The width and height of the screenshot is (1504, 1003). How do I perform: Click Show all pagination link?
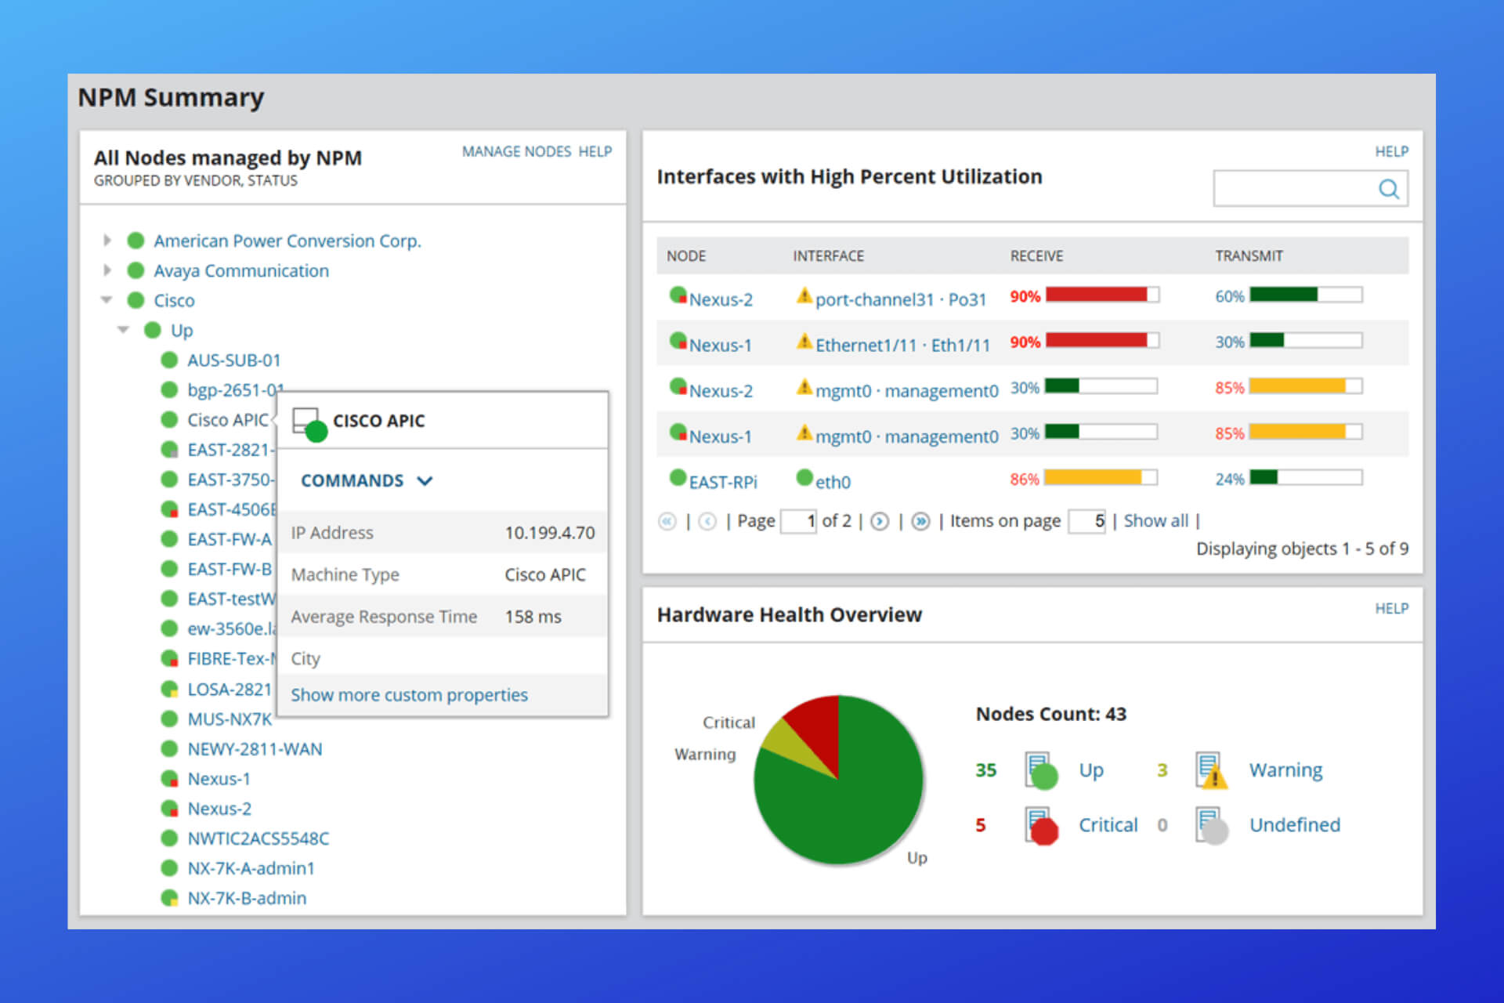[x=1155, y=521]
